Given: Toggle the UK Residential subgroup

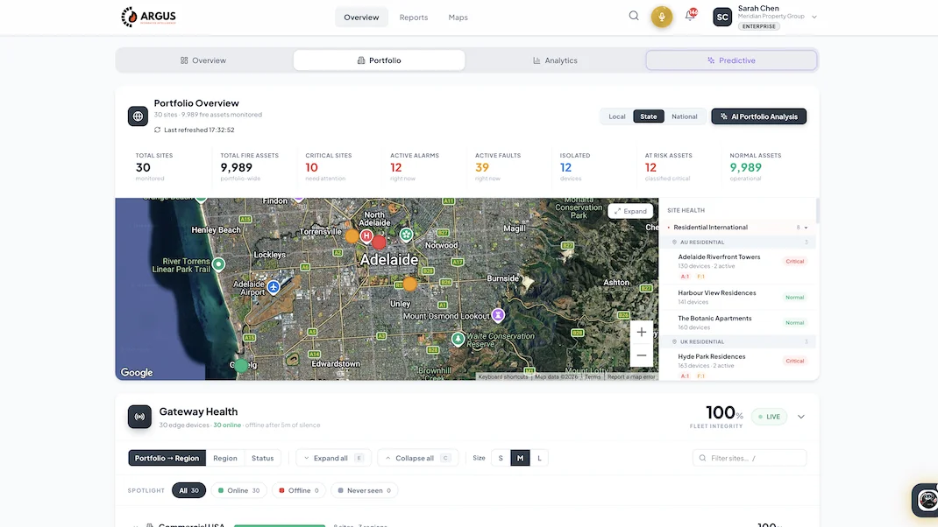Looking at the screenshot, I should 737,341.
